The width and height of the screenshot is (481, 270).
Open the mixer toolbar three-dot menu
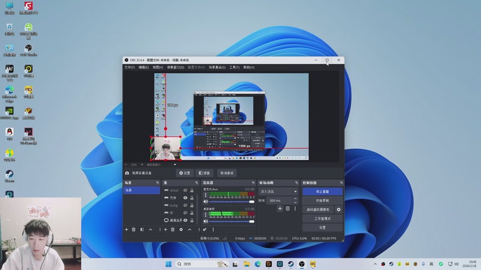pyautogui.click(x=213, y=230)
